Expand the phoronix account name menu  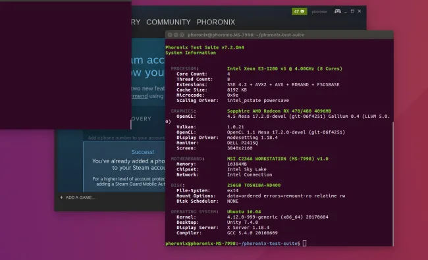pos(319,12)
